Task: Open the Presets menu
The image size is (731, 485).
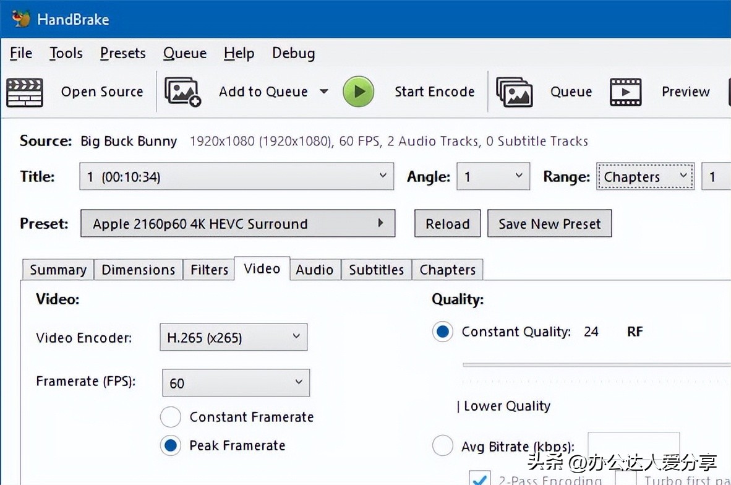Action: pyautogui.click(x=122, y=54)
